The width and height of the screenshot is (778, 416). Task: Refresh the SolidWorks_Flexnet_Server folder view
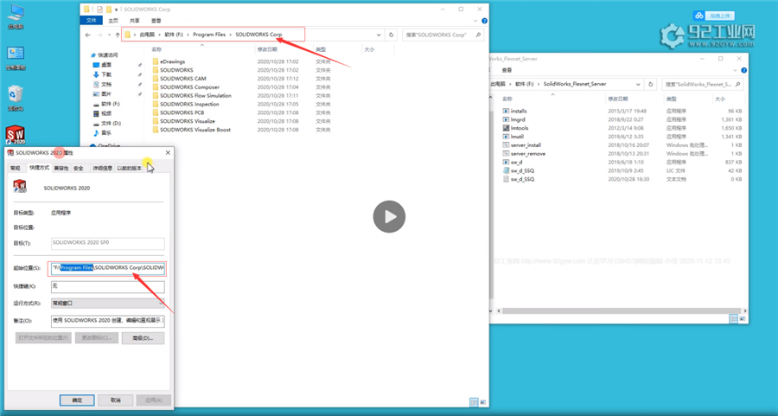pyautogui.click(x=650, y=84)
